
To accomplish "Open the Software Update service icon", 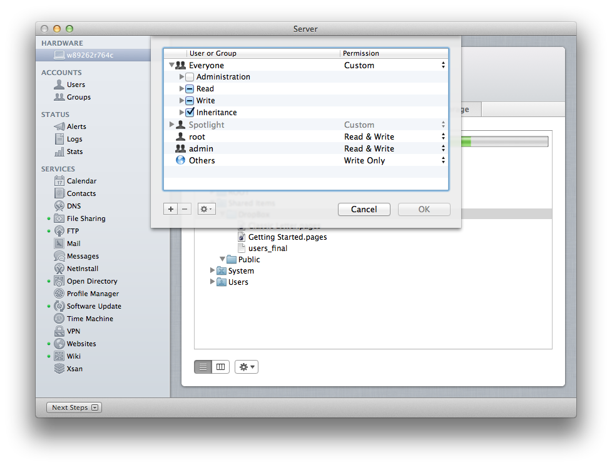I will pyautogui.click(x=59, y=306).
